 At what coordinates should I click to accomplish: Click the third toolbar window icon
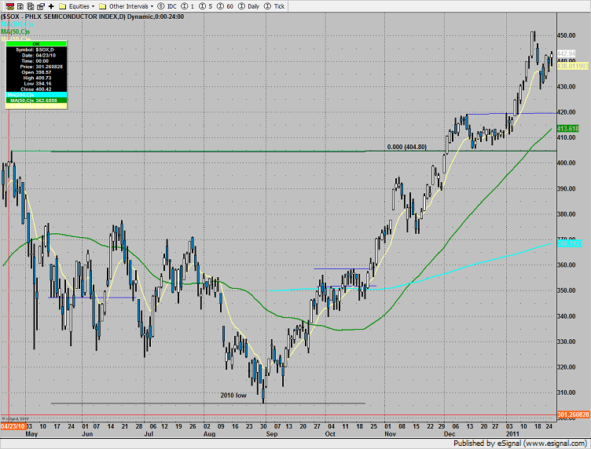coord(28,5)
